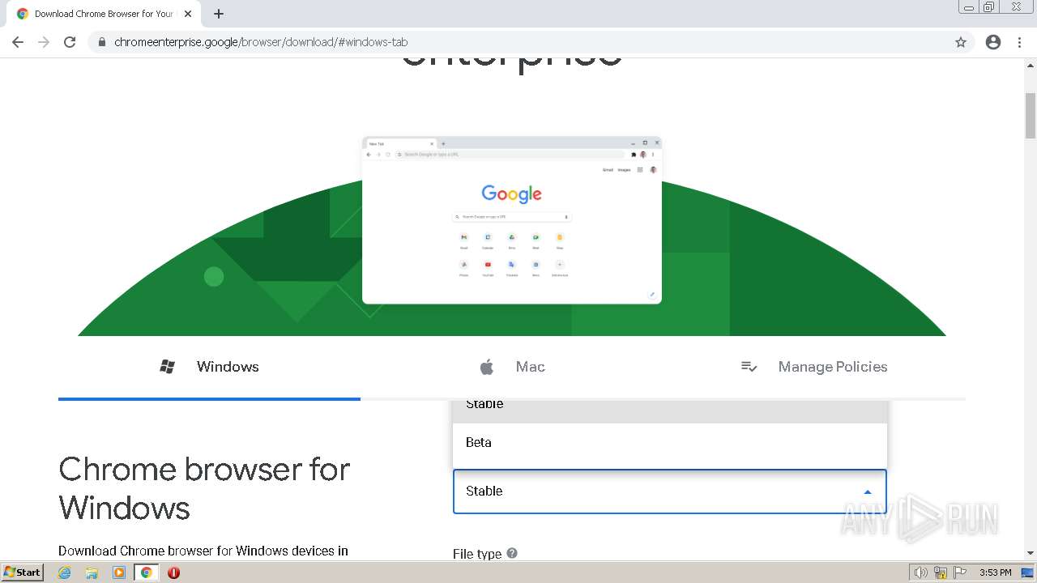Open the network tray icon
1037x583 pixels.
[x=941, y=572]
